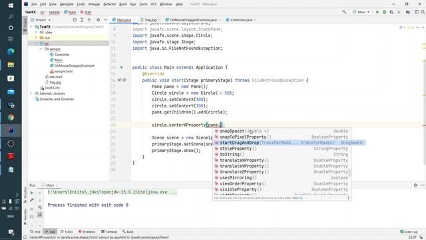Click Collapse All icon in Project panel
Viewport: 426px width, 240px height.
coord(89,20)
